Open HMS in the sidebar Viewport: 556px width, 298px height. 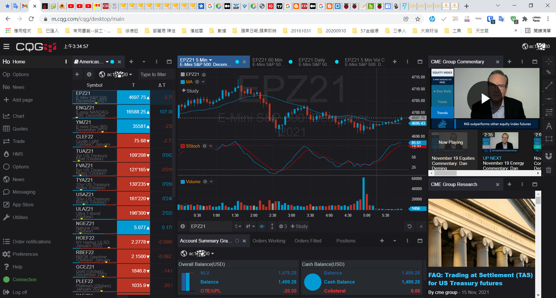[13, 154]
